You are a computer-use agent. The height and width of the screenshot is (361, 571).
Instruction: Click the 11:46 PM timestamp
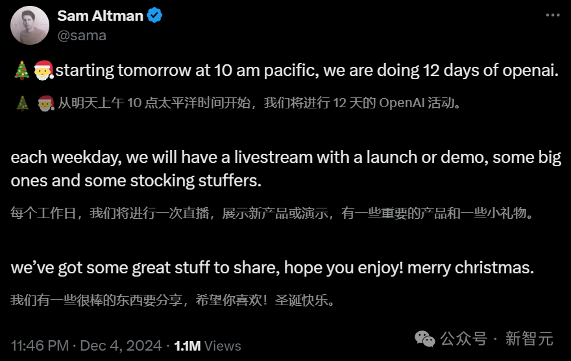[40, 345]
